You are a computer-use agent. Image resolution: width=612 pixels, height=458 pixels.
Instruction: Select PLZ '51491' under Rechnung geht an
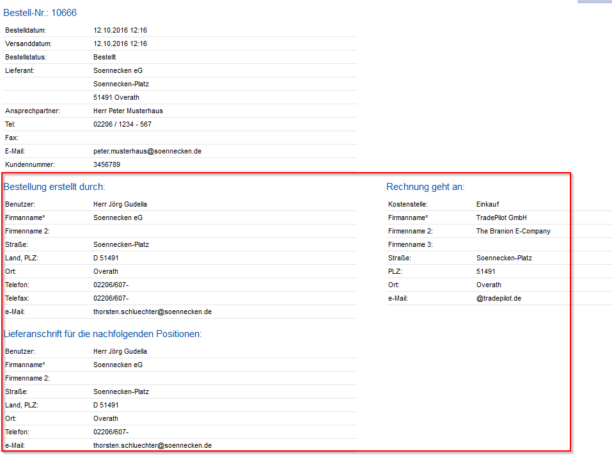click(485, 271)
